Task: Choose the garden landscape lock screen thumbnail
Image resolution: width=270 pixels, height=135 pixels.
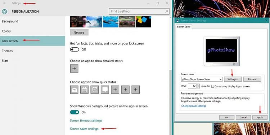Action: pyautogui.click(x=127, y=22)
